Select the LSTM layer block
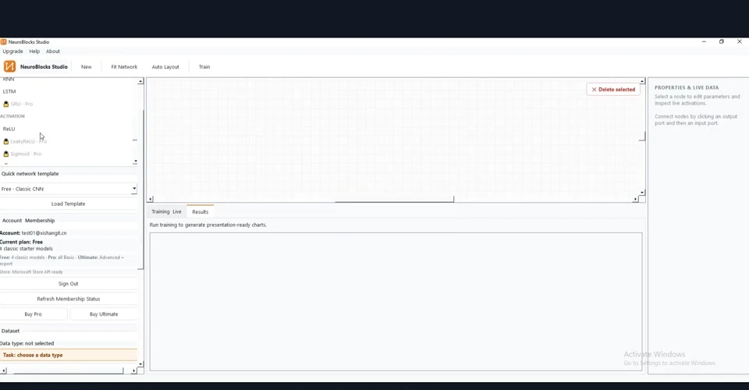Image resolution: width=749 pixels, height=390 pixels. coord(9,91)
